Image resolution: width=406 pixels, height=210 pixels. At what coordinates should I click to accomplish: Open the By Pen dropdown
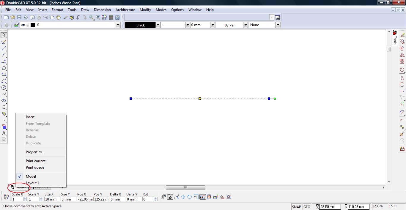246,25
